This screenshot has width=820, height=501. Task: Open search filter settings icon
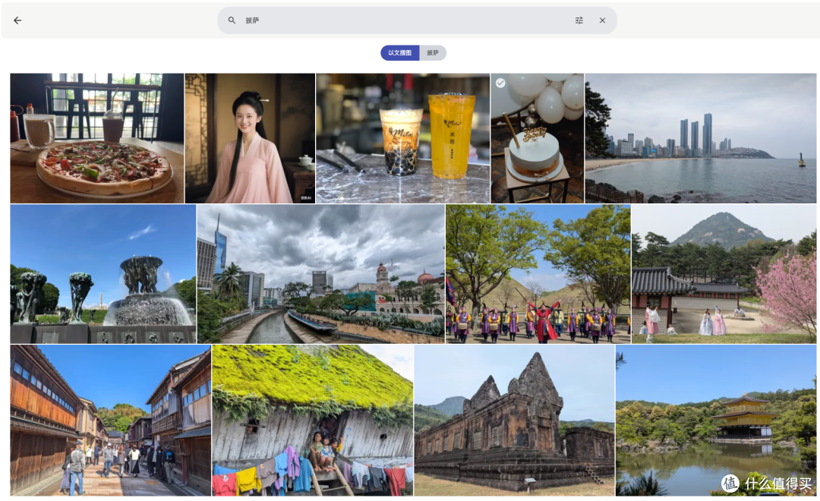[x=579, y=20]
